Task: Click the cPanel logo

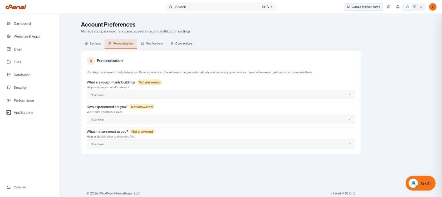Action: pos(16,7)
